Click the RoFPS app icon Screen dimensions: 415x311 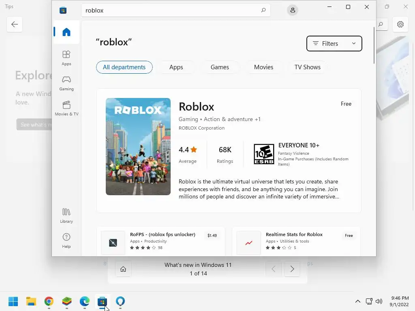113,243
